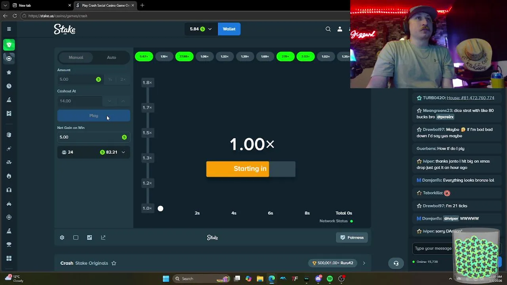Open the flame hot games sidebar icon
507x285 pixels.
coord(9,176)
